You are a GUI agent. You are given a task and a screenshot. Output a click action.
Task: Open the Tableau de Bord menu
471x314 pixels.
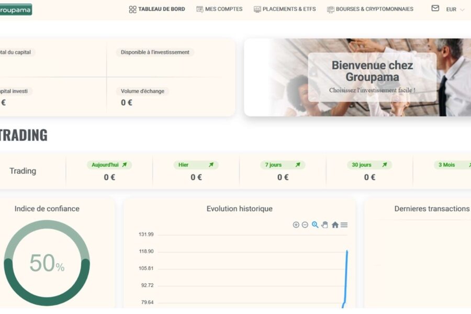point(157,9)
